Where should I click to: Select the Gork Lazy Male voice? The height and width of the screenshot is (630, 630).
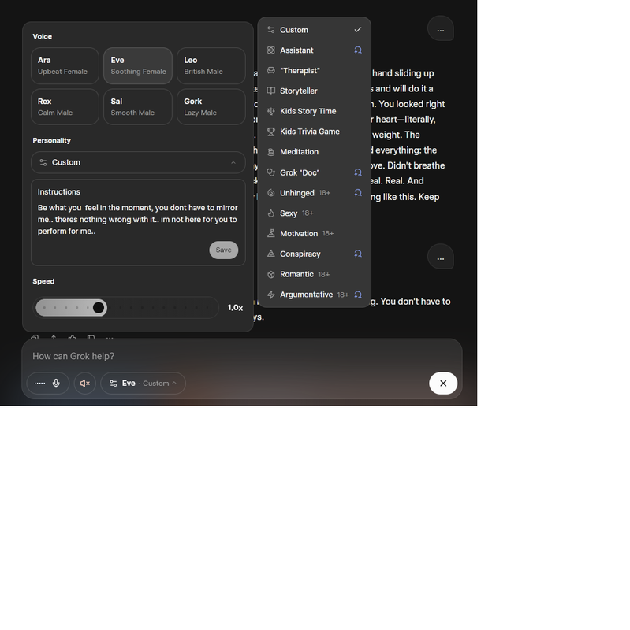coord(211,106)
